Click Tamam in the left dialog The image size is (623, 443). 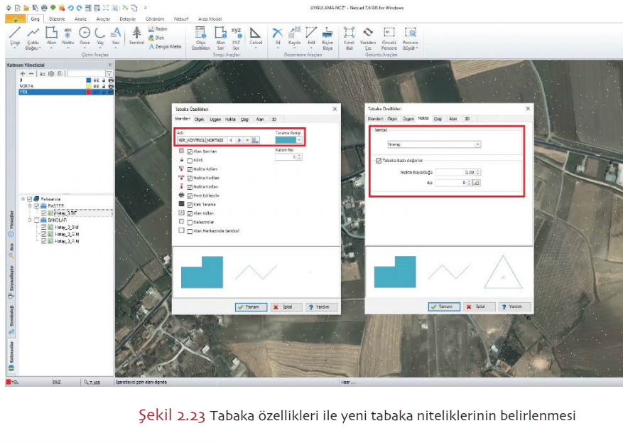click(x=251, y=307)
